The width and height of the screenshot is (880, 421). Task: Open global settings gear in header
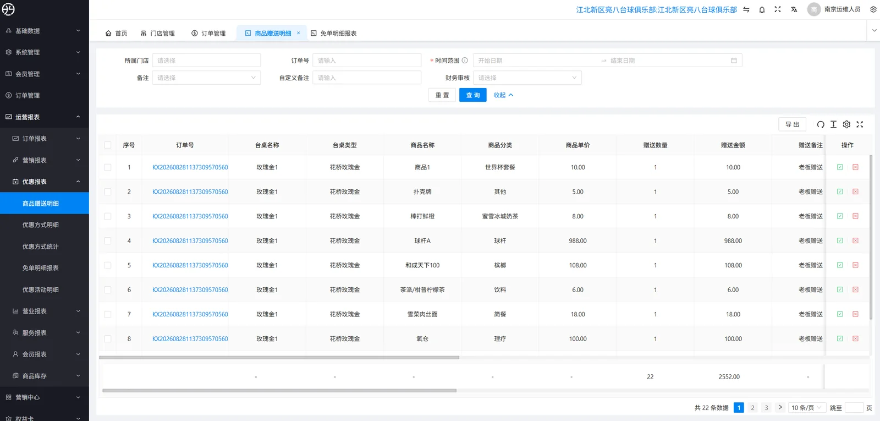click(x=873, y=9)
